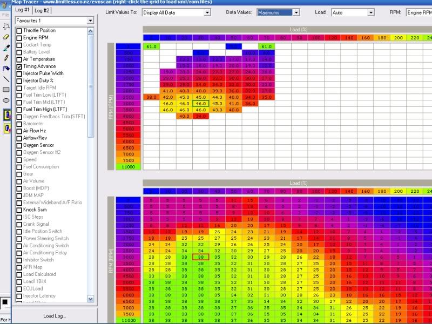Select the red-outlined 38 cell in lower grid
The height and width of the screenshot is (324, 432).
tap(200, 257)
